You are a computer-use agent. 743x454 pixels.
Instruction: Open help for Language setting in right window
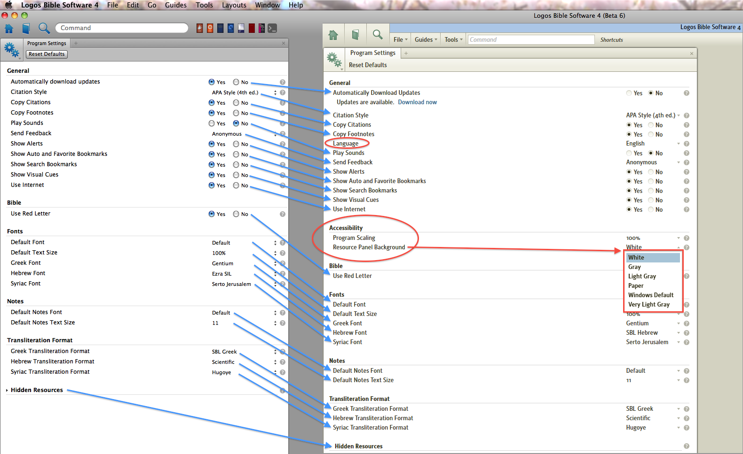pos(687,144)
